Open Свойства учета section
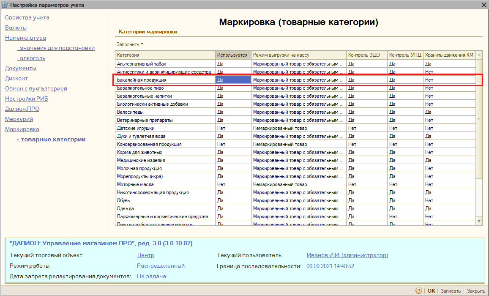Screen dimensions: 489x296 coord(27,18)
